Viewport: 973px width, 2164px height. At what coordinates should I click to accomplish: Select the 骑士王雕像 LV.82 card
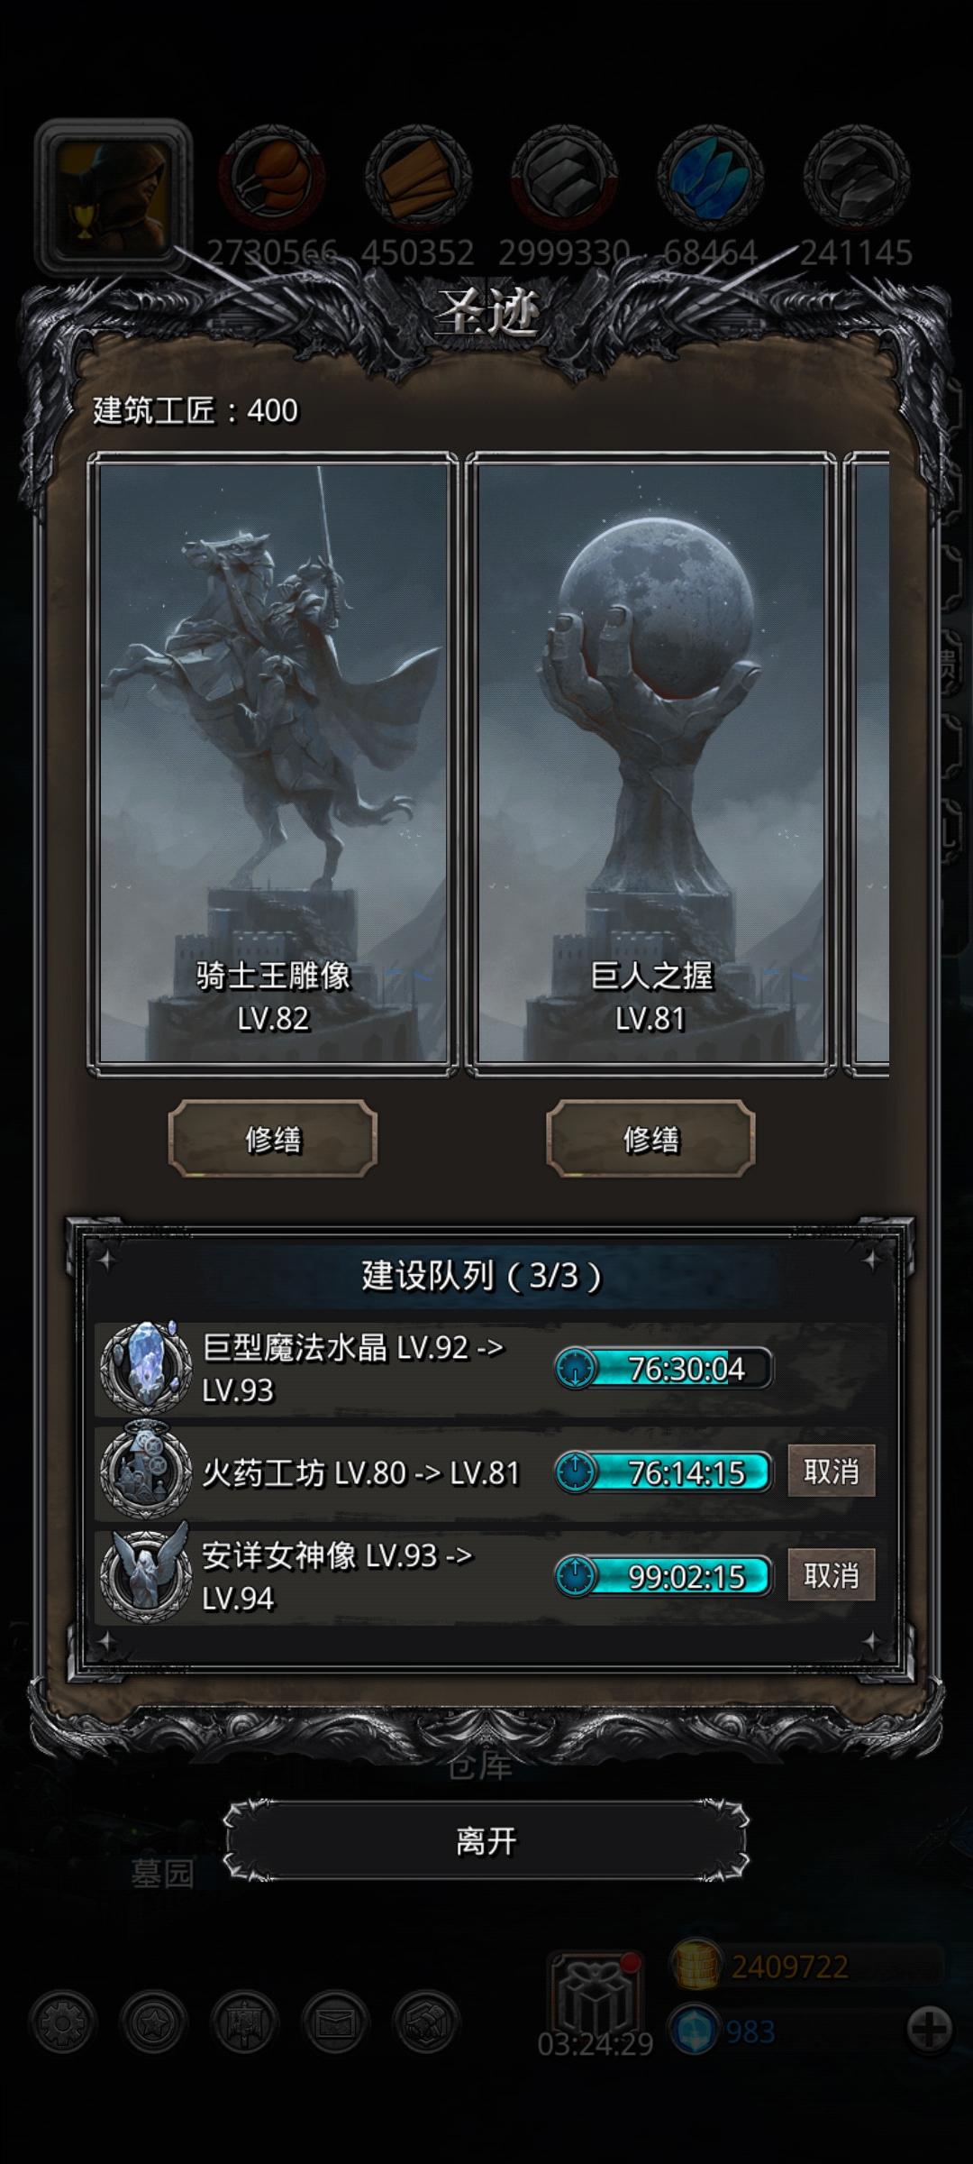point(273,765)
